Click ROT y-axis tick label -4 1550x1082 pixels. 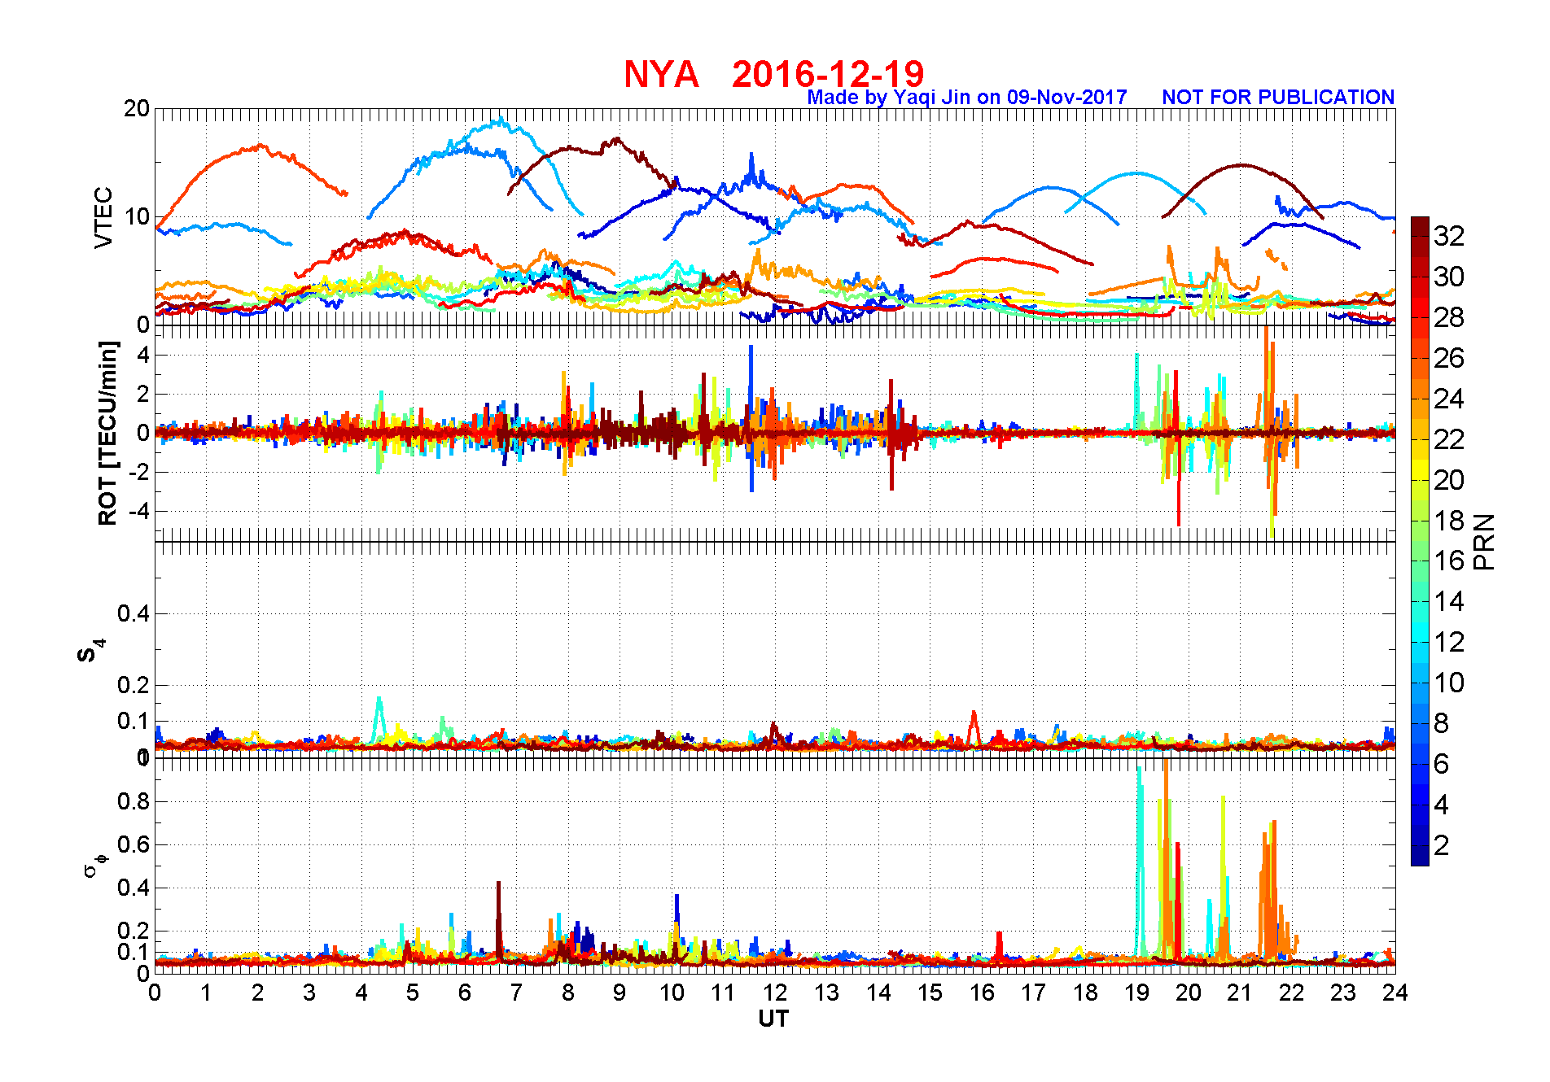click(138, 512)
